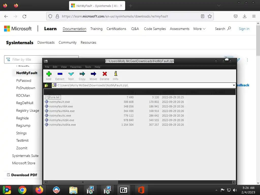Click the volume speaker tray icon
260x195 pixels.
point(235,190)
